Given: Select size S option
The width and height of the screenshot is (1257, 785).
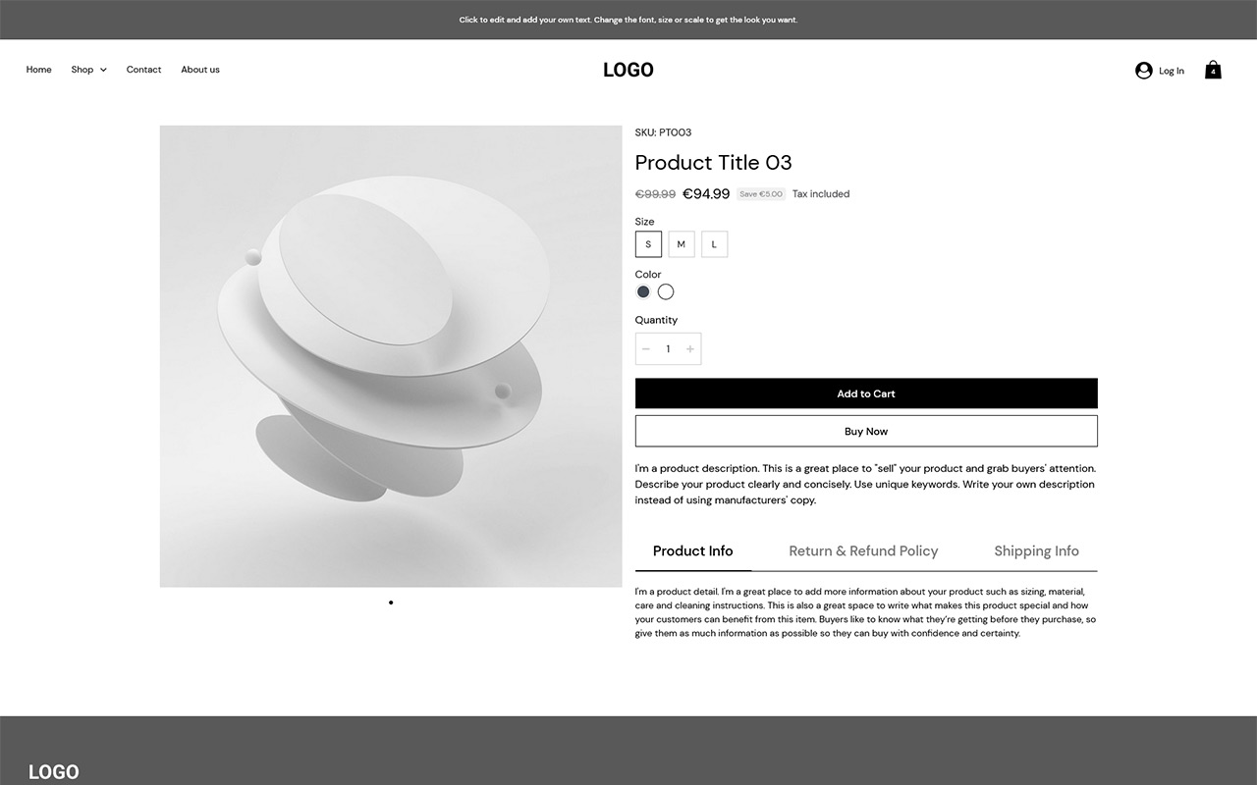Looking at the screenshot, I should pyautogui.click(x=648, y=244).
